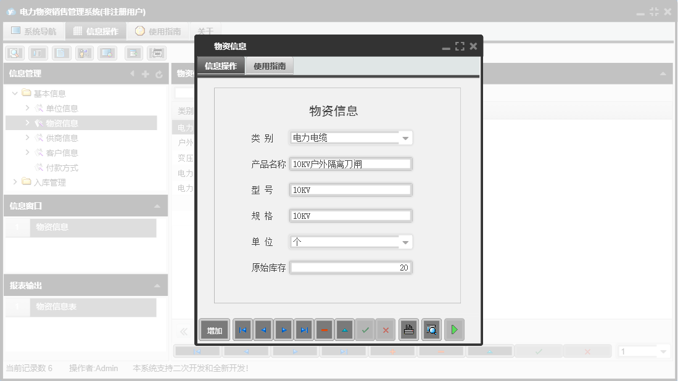Select the print icon in the dialog toolbar

pos(408,330)
